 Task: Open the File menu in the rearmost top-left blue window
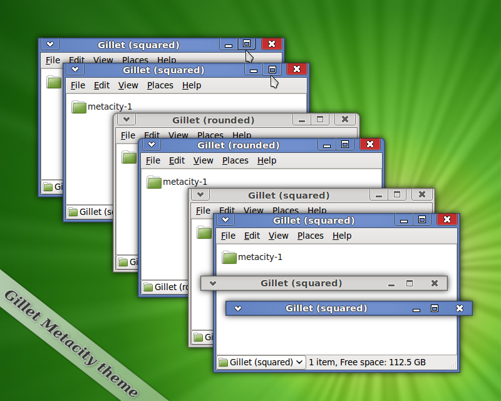[x=53, y=60]
